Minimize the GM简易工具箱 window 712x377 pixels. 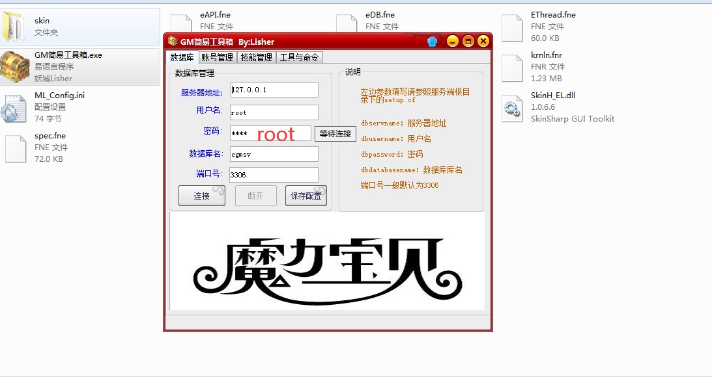[x=452, y=41]
